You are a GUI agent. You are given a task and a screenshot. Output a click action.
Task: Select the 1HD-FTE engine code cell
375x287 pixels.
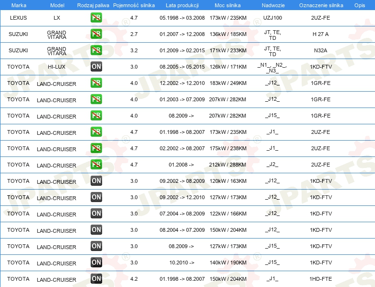pyautogui.click(x=320, y=279)
